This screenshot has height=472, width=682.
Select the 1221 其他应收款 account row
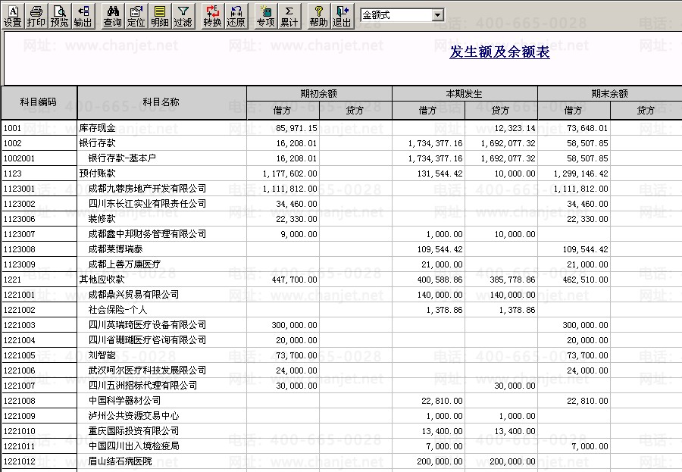pos(102,280)
